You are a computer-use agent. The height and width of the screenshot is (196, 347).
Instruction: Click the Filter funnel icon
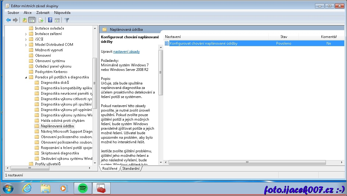(67, 20)
